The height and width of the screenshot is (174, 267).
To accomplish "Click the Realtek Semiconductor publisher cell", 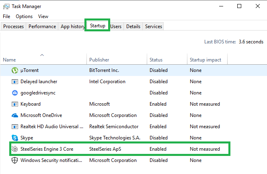I will tap(114, 127).
